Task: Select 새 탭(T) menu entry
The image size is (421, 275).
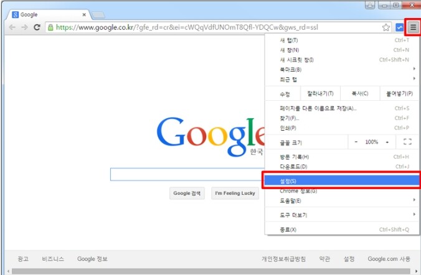Action: tap(341, 40)
